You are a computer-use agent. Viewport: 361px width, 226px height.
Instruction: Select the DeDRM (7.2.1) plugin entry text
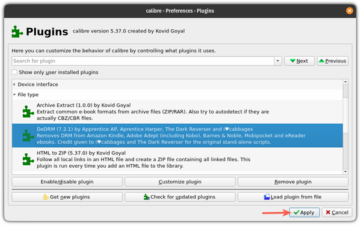pos(171,136)
